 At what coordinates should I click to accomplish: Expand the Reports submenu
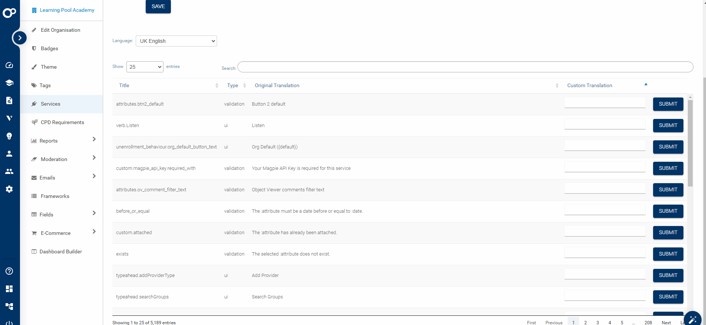94,139
